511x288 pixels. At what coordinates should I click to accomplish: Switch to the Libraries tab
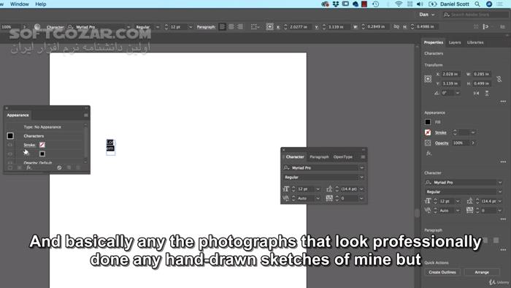click(x=475, y=42)
